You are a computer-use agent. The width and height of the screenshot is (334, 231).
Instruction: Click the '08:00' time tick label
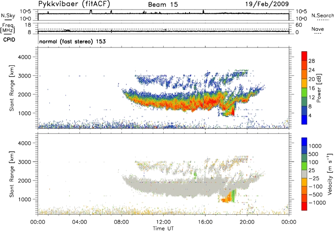121,222
